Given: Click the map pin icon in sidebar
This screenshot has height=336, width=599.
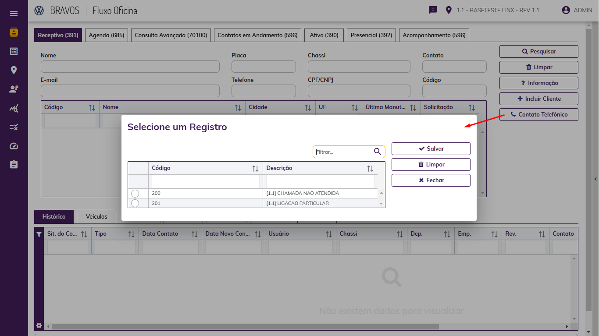Looking at the screenshot, I should pyautogui.click(x=14, y=70).
